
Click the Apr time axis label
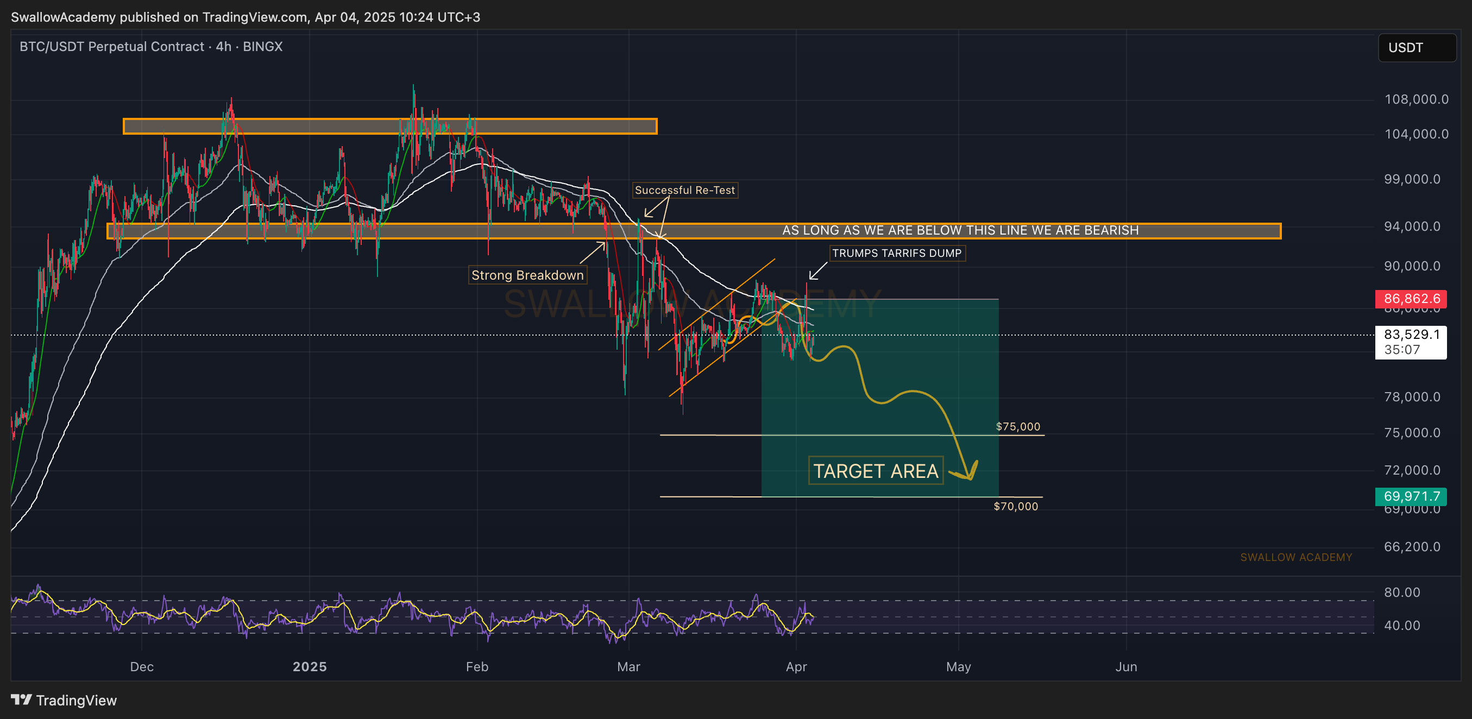(797, 667)
